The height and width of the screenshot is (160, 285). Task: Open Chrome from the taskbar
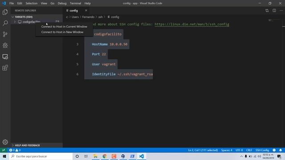[105, 156]
